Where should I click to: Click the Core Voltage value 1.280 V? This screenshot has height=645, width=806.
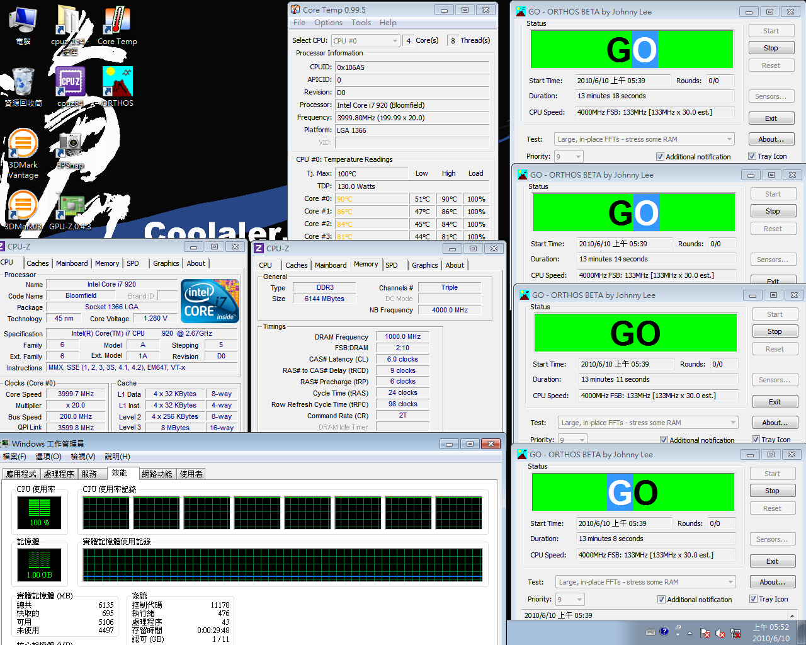(x=156, y=318)
